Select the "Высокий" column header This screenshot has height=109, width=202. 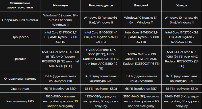(141, 5)
